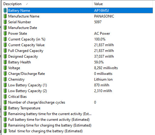Select the AP16M5J value cell
155x135 pixels.
click(101, 11)
